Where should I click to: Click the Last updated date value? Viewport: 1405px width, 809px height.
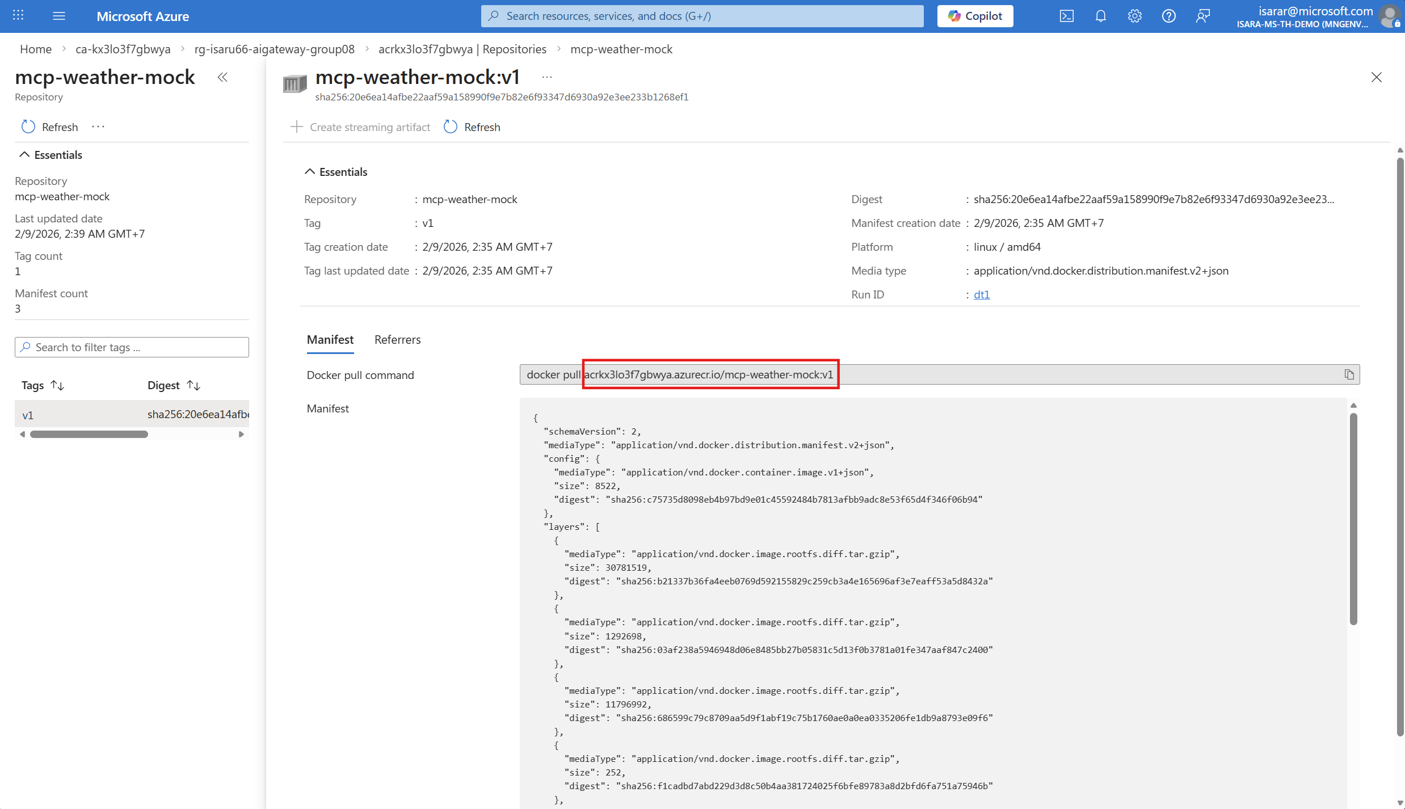(x=79, y=234)
